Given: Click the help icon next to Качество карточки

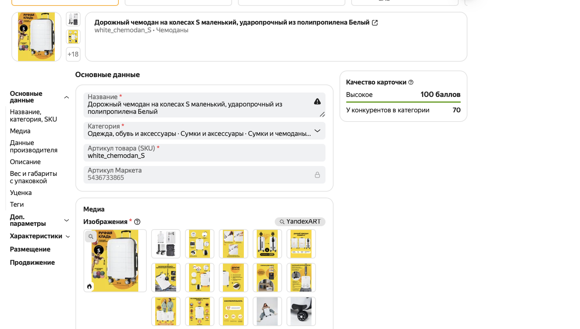Looking at the screenshot, I should click(411, 82).
